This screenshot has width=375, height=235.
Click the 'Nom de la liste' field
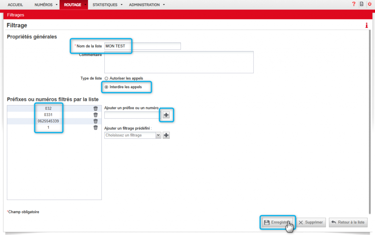click(142, 46)
